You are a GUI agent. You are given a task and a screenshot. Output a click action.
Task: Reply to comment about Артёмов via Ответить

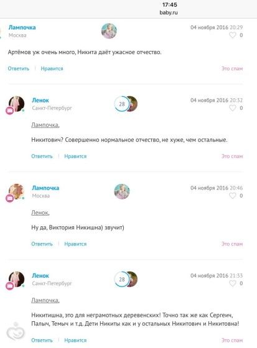pyautogui.click(x=19, y=68)
